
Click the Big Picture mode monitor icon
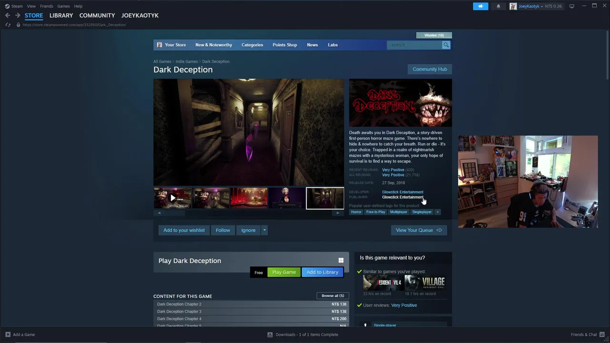572,6
